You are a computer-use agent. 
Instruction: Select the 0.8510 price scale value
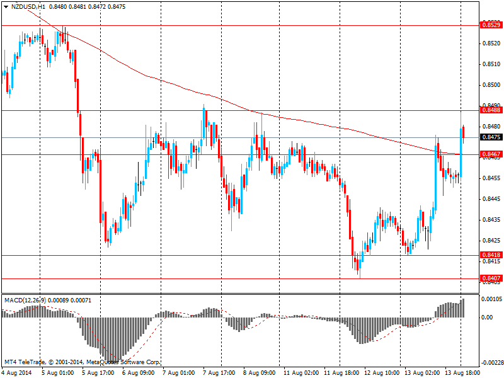tap(491, 64)
